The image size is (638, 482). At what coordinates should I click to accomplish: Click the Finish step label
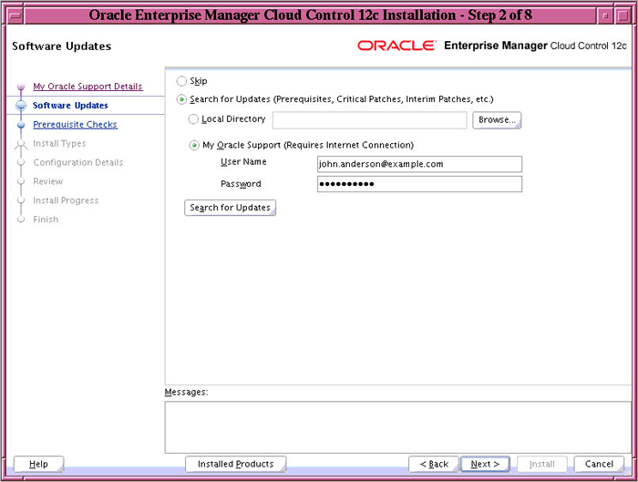coord(46,220)
